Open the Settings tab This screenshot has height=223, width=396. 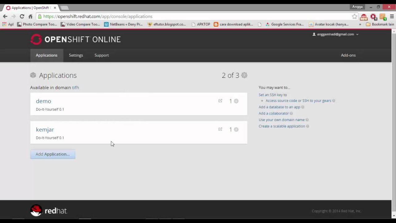click(x=76, y=55)
